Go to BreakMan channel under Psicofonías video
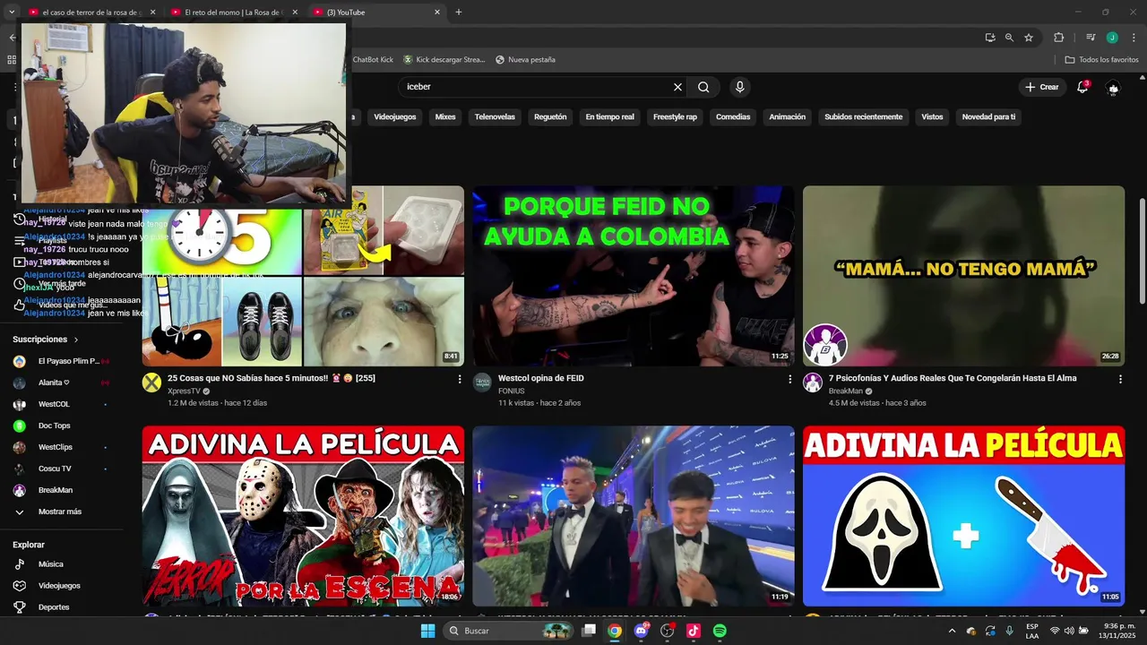Viewport: 1147px width, 645px height. 846,391
